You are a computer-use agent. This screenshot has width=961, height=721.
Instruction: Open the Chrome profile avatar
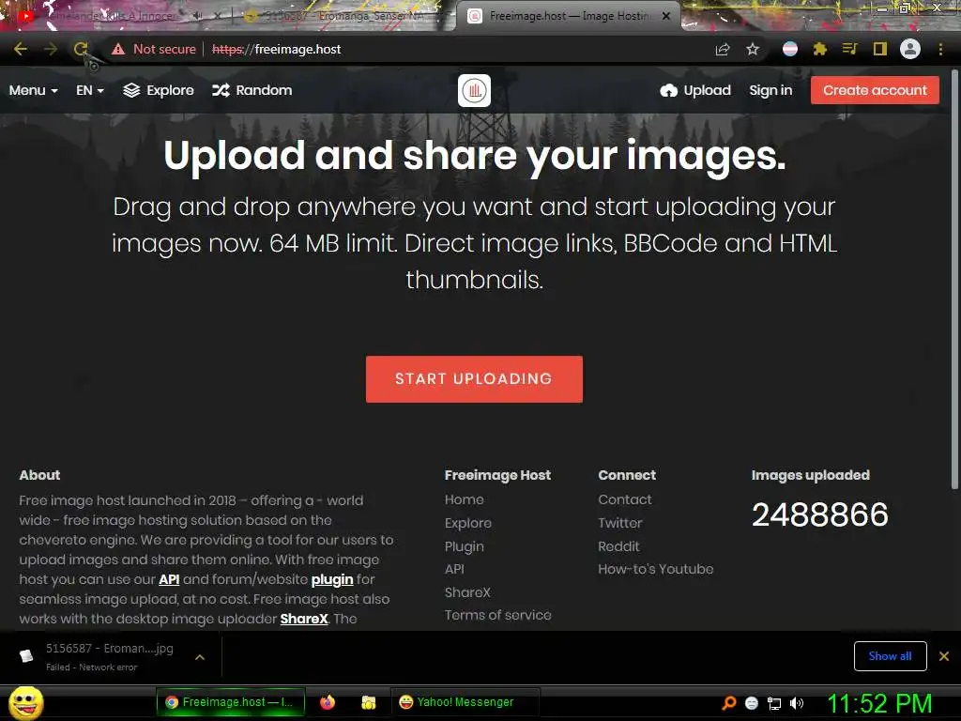click(x=910, y=49)
